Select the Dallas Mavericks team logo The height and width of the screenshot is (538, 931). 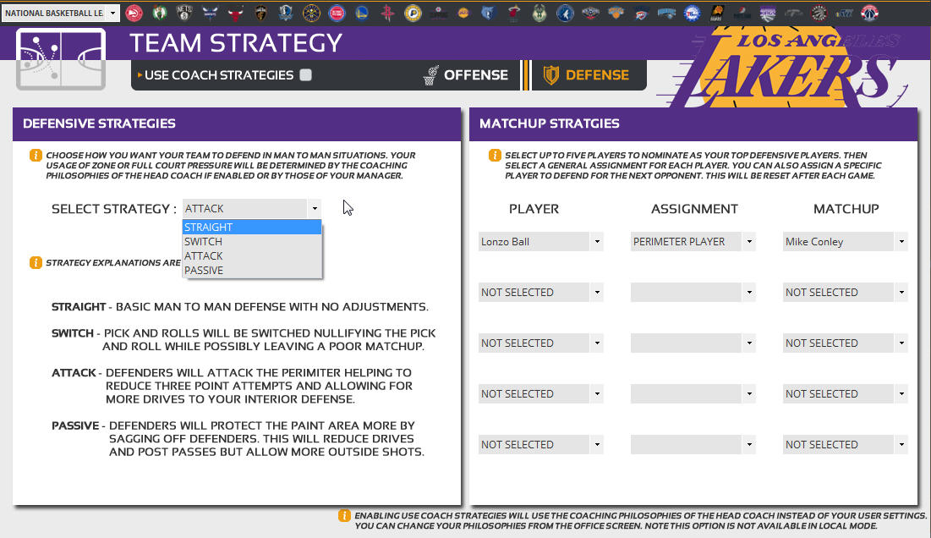click(x=286, y=13)
